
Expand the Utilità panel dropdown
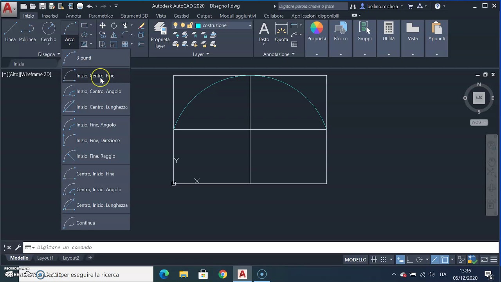tap(389, 54)
